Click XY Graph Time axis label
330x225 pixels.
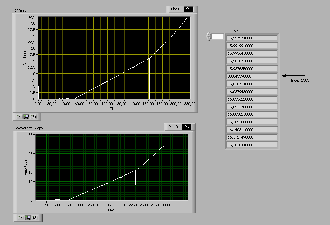coord(114,109)
